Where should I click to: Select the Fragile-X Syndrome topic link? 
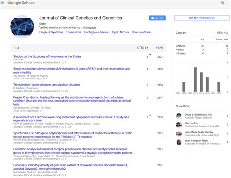pyautogui.click(x=51, y=32)
